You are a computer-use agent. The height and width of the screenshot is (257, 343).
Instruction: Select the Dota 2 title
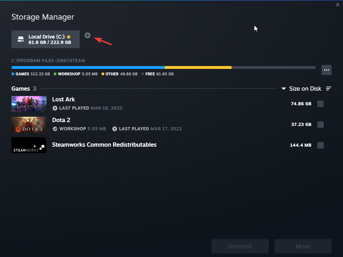61,120
